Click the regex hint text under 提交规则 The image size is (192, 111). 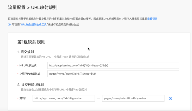point(55,57)
